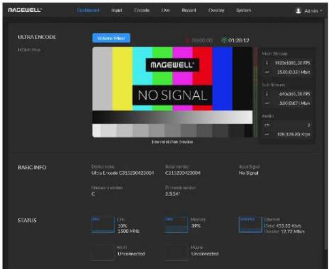Click the firmware version 2.3.54 value

tap(172, 194)
